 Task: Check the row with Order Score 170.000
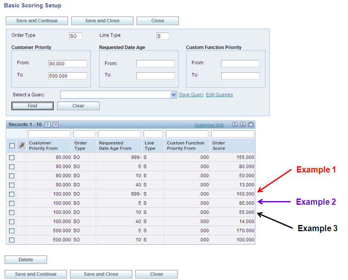point(12,231)
